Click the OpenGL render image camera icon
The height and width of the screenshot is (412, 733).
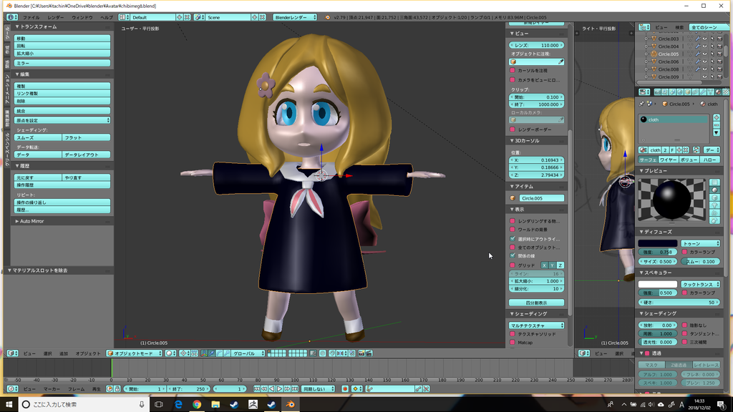click(x=361, y=353)
